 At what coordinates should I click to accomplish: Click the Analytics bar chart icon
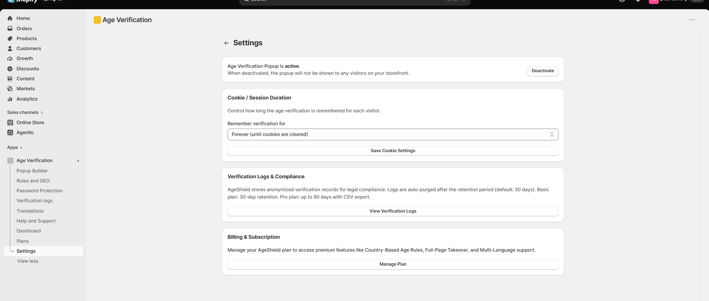10,99
